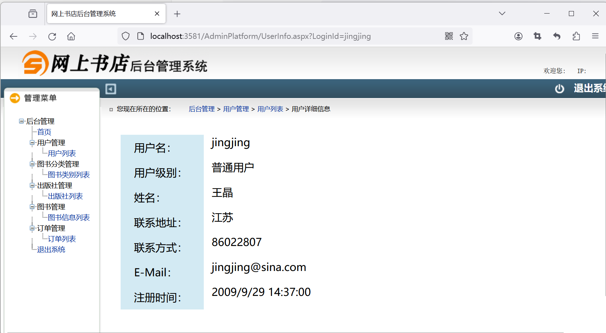Open the 图书信息列表 link in sidebar
The height and width of the screenshot is (333, 606).
[x=69, y=217]
